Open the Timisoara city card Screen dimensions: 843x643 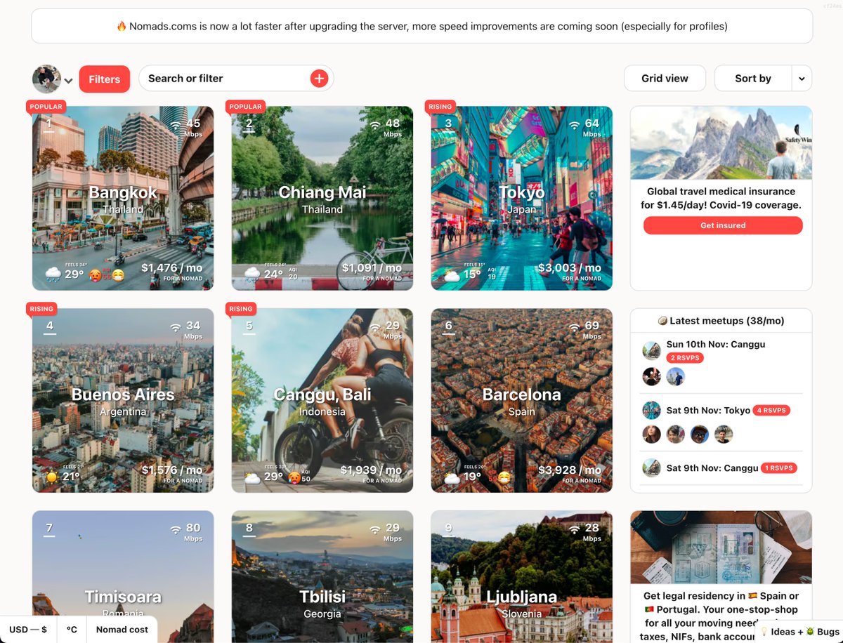point(123,576)
